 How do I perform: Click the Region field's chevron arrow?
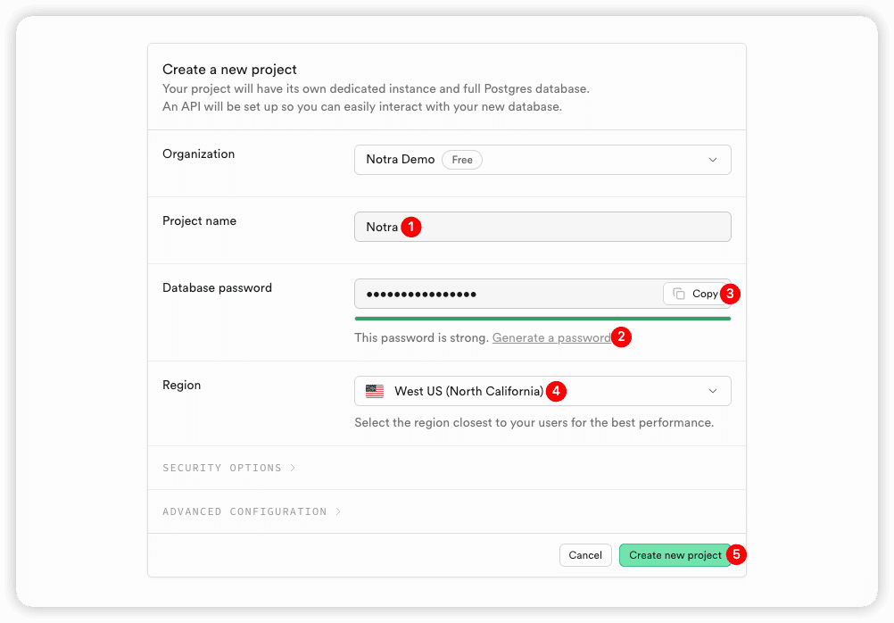coord(712,391)
